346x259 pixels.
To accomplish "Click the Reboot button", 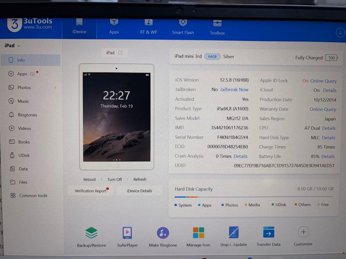I will [x=90, y=179].
